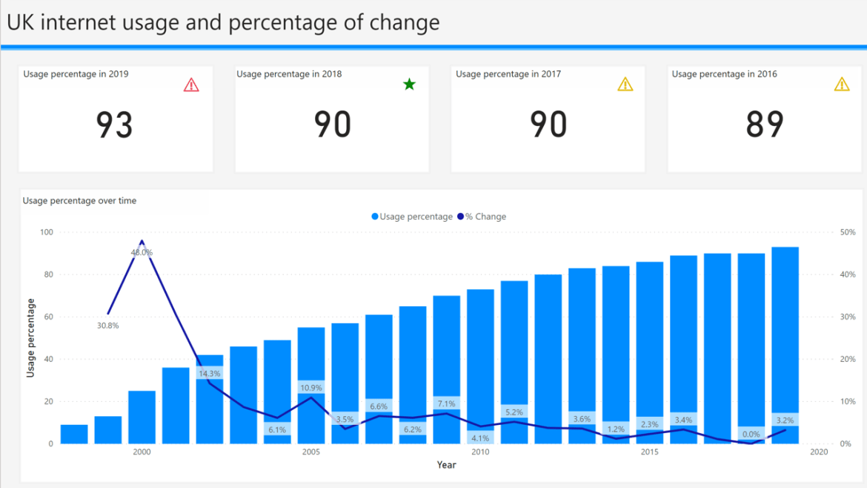Select the tallest bar for 2019

coord(785,346)
